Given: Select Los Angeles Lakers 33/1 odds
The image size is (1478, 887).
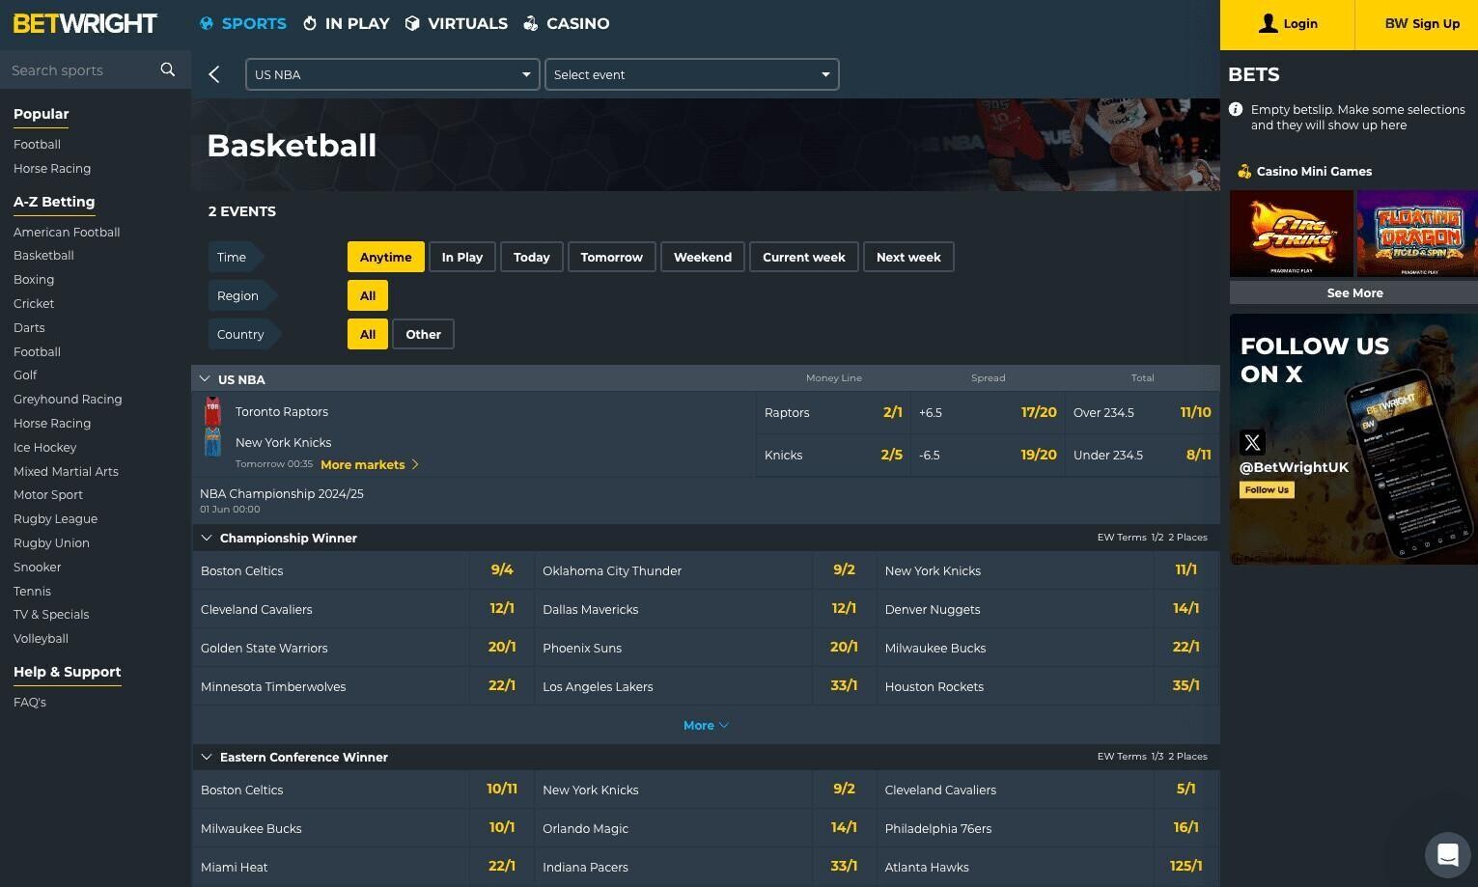Looking at the screenshot, I should click(x=844, y=686).
